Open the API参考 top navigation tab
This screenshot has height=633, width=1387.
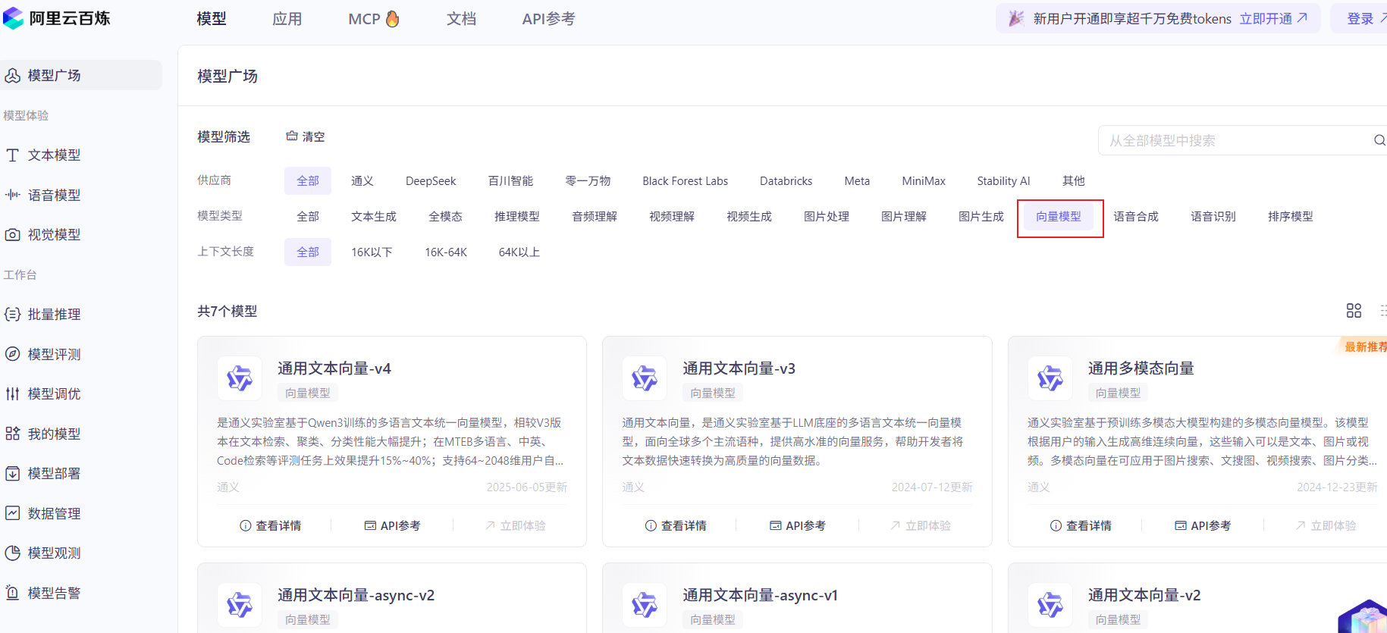pyautogui.click(x=549, y=19)
